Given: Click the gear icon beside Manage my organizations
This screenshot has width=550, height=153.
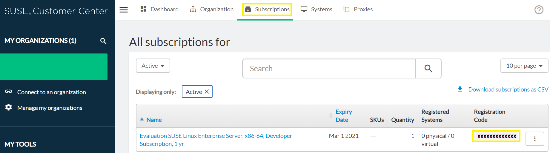Looking at the screenshot, I should [9, 107].
